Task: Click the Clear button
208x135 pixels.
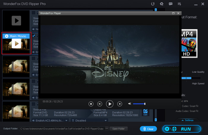Action: [148, 129]
